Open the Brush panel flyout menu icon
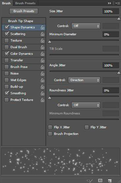Screen dimensions: 121x183 [118, 3]
